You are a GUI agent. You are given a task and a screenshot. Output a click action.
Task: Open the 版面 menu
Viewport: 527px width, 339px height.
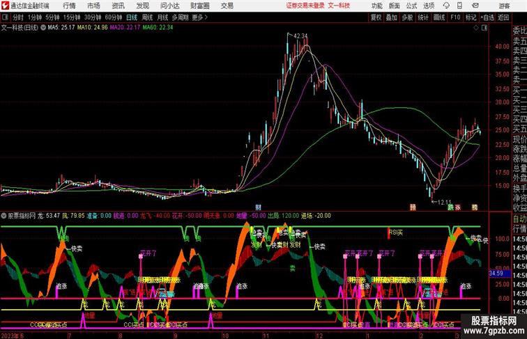click(x=394, y=6)
